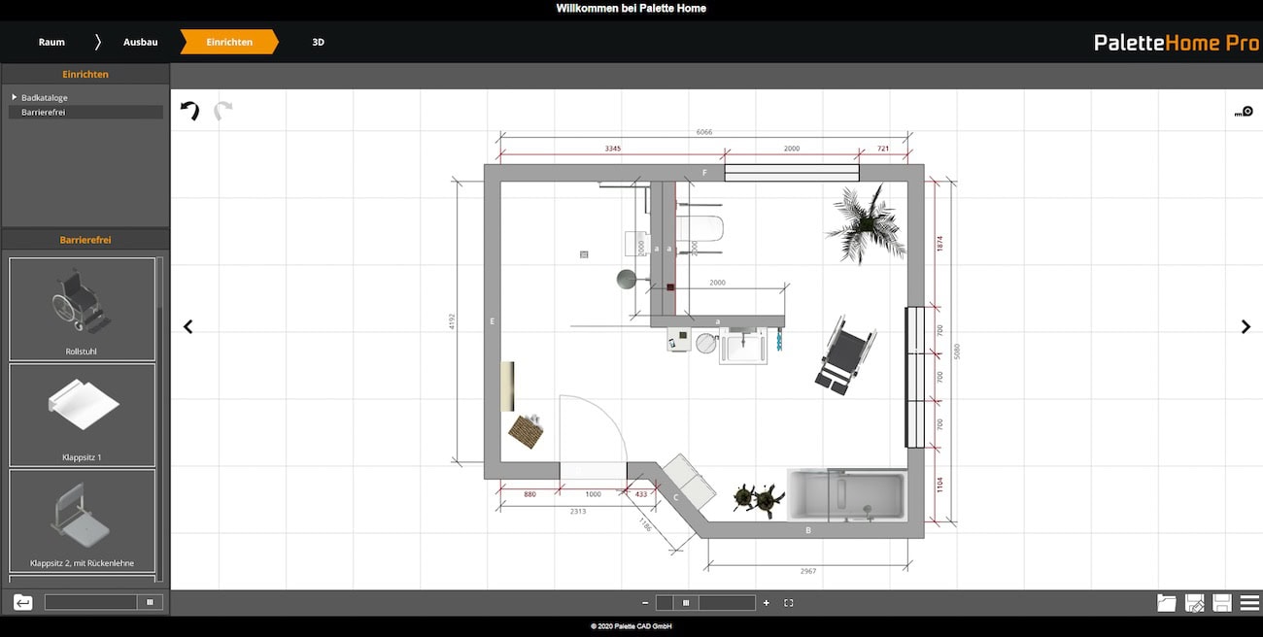Screen dimensions: 1263x637
Task: Select wall label E on the left wall
Action: (493, 321)
